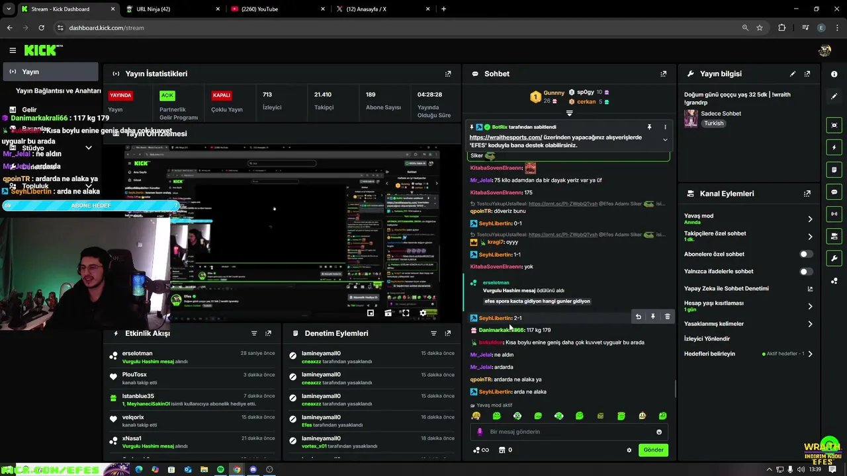
Task: Pop out the Kanal Eylemleri panel
Action: point(807,194)
